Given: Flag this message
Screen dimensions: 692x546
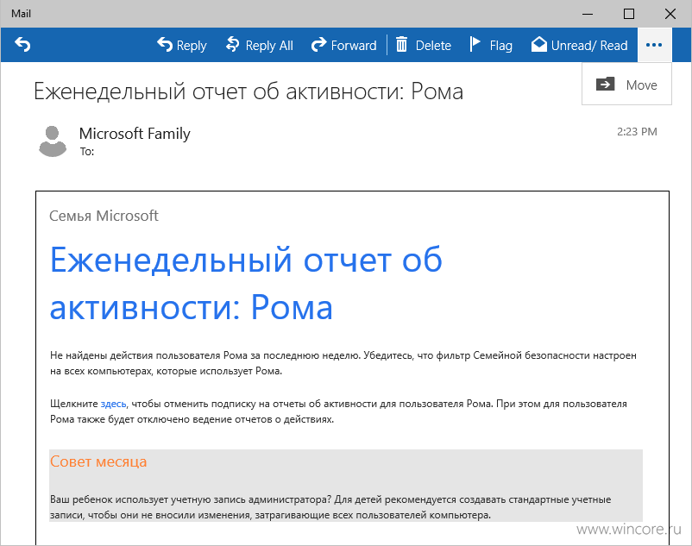Looking at the screenshot, I should tap(491, 45).
